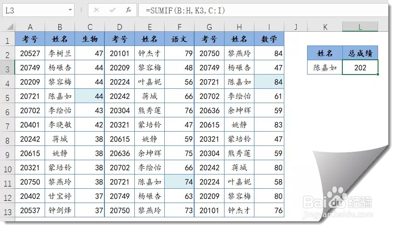Click cell H6 with 余坤辉
Image resolution: width=395 pixels, height=228 pixels.
[x=239, y=110]
